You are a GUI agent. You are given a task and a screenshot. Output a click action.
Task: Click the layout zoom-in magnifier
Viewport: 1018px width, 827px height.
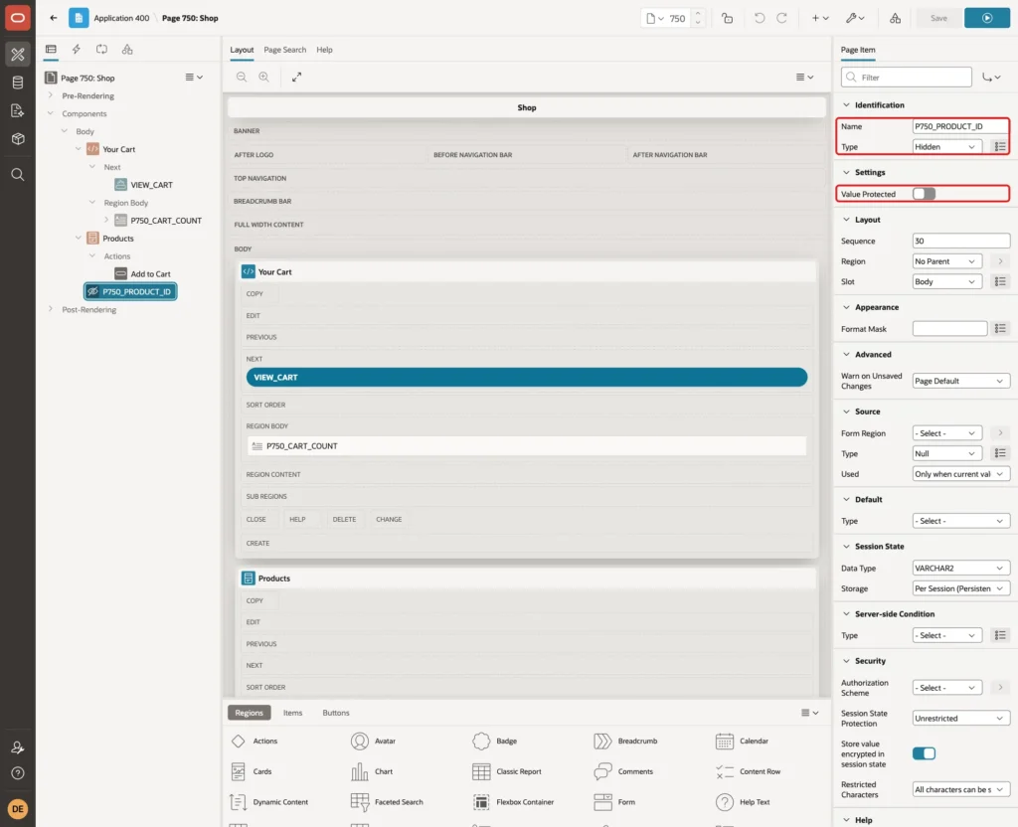(x=263, y=77)
